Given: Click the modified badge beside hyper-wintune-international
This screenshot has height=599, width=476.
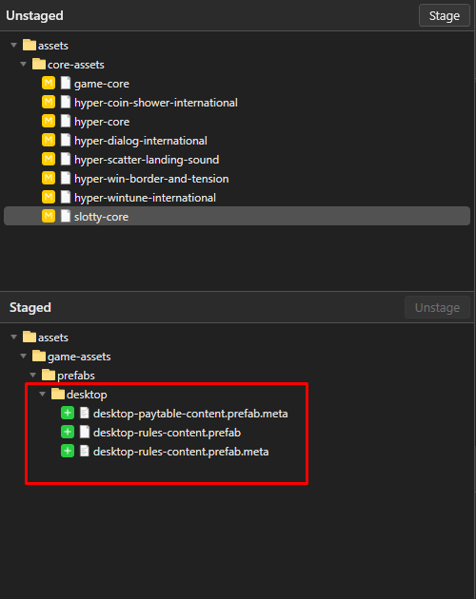Looking at the screenshot, I should [49, 198].
